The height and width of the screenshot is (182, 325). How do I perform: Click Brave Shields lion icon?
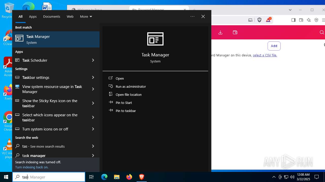tap(259, 20)
